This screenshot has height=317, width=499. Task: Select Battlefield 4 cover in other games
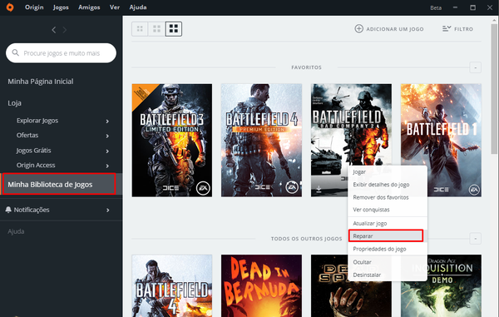(x=172, y=286)
